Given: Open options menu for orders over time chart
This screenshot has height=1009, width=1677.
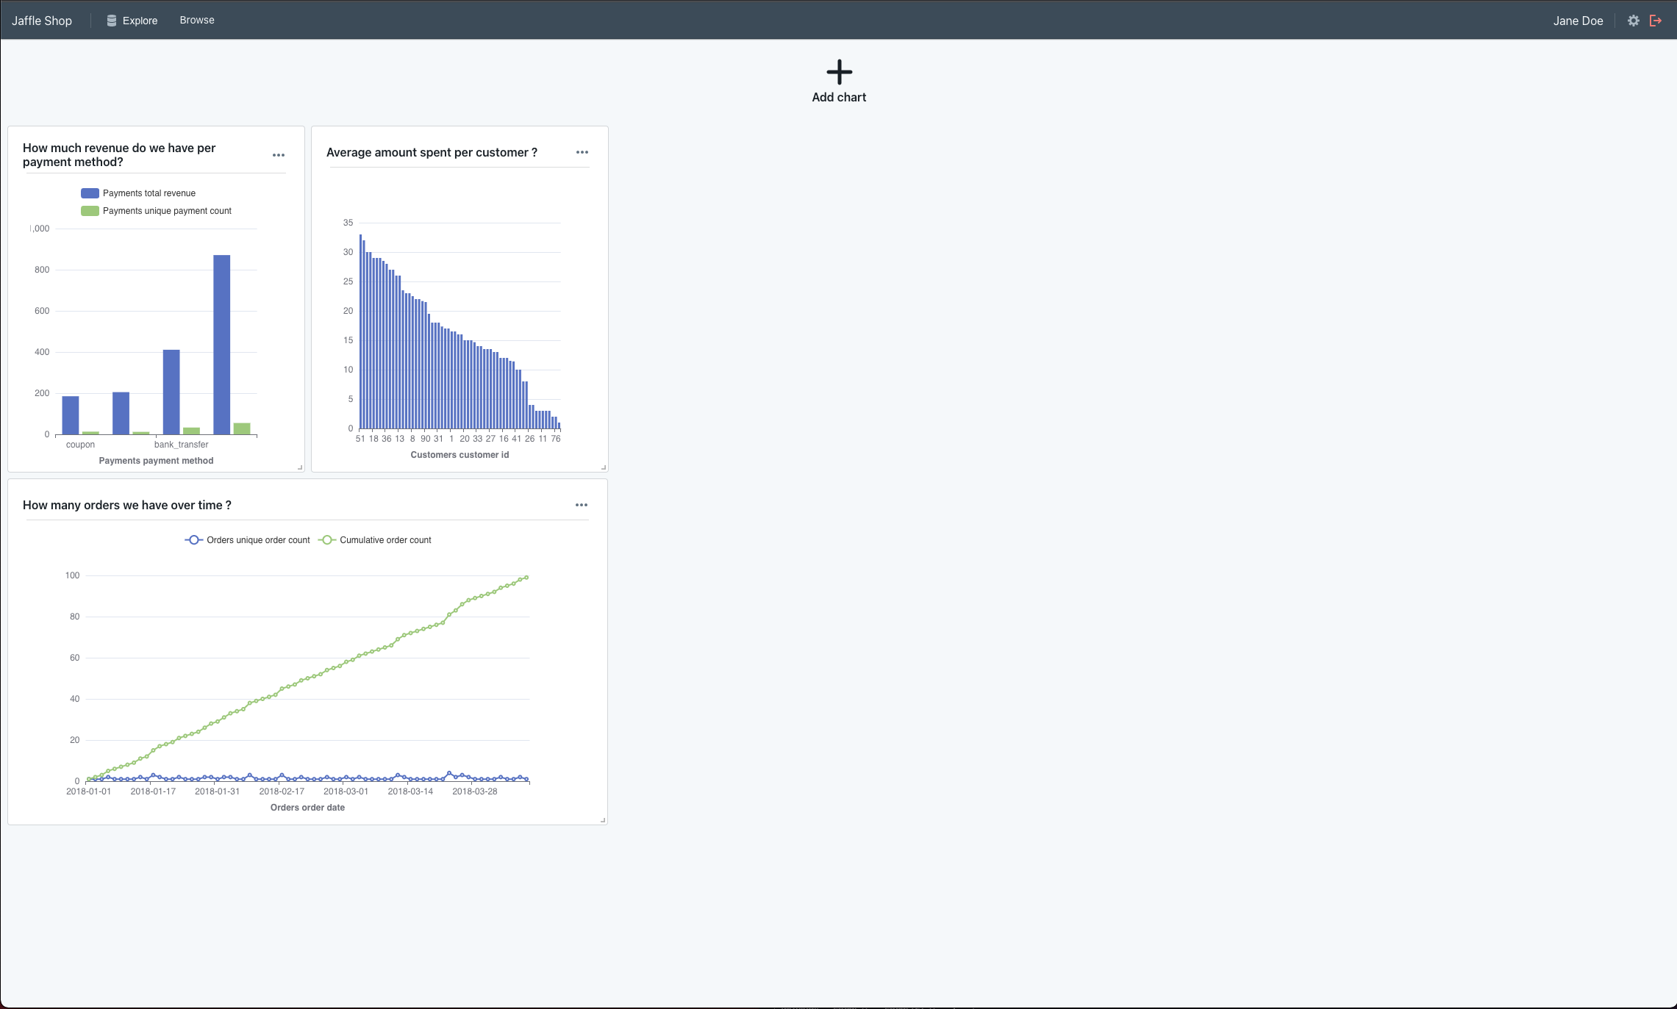Looking at the screenshot, I should pos(582,505).
